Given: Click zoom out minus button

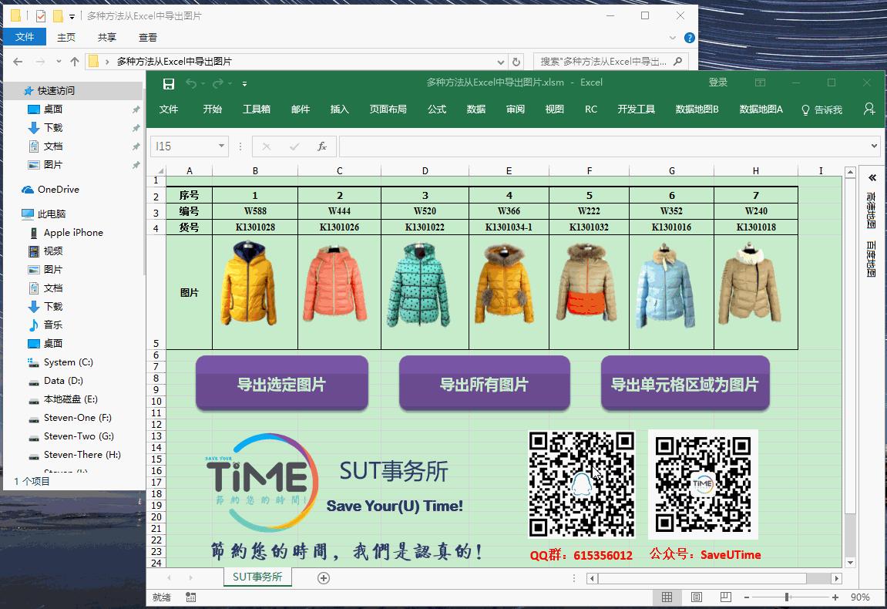Looking at the screenshot, I should pos(747,597).
